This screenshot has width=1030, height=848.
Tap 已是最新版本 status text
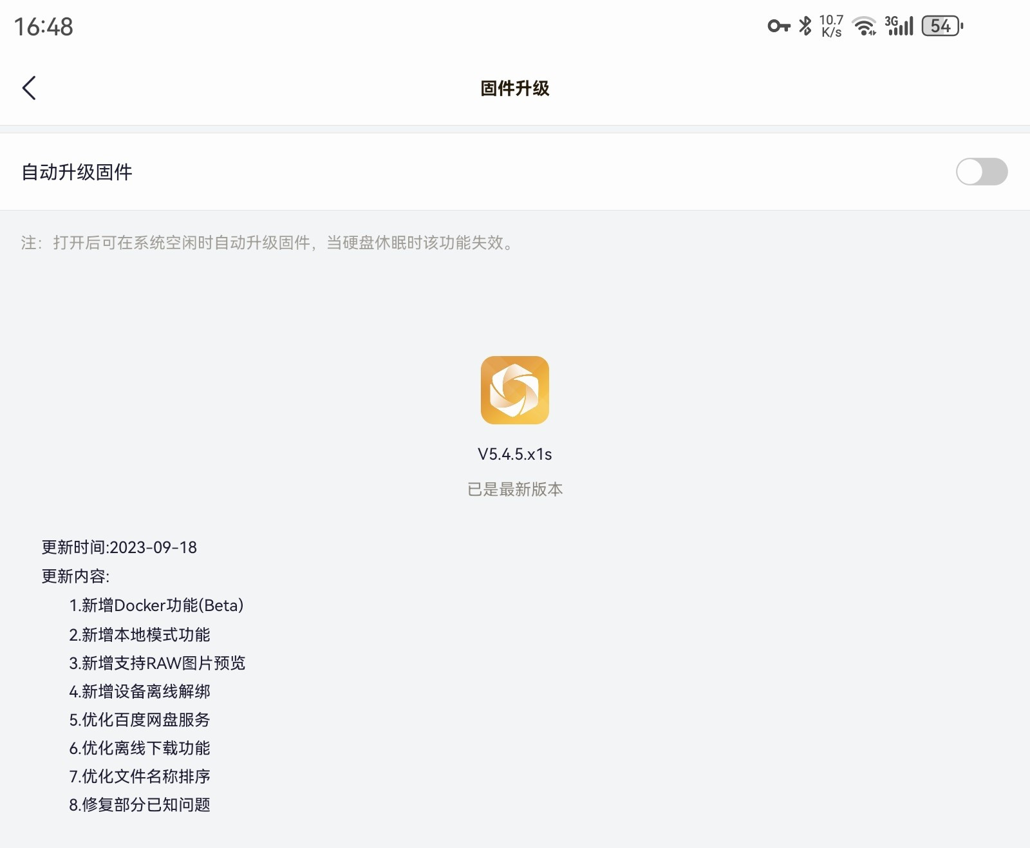coord(515,489)
